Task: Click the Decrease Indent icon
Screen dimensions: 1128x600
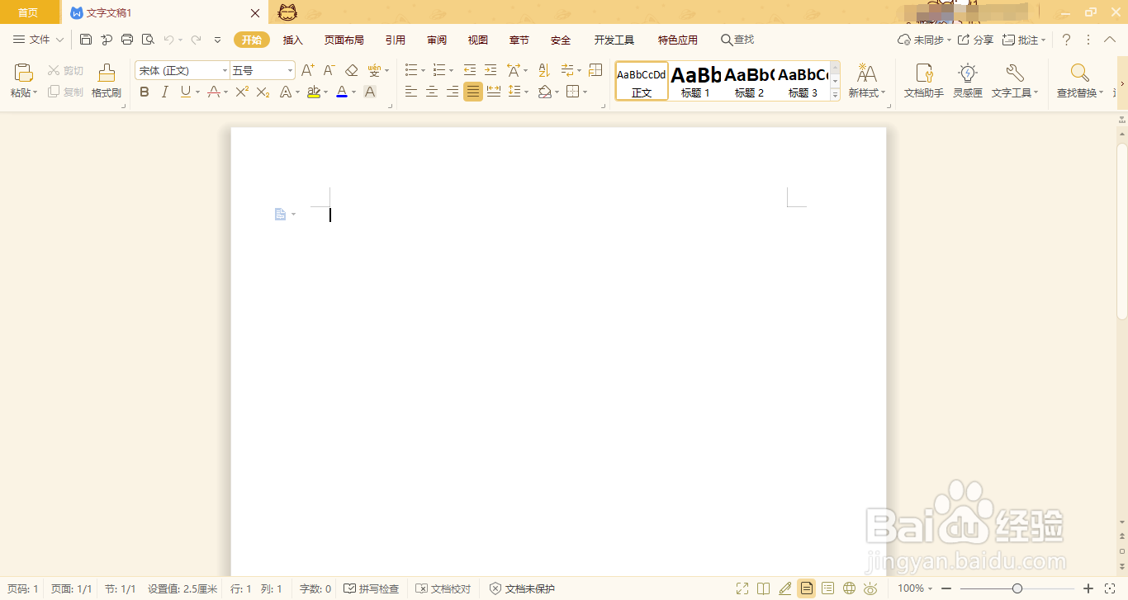Action: pos(470,71)
